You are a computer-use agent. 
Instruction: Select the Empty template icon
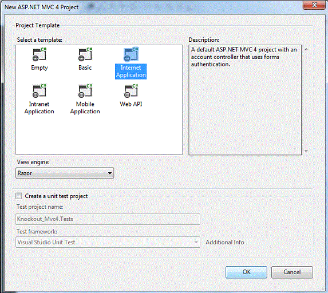[x=39, y=54]
